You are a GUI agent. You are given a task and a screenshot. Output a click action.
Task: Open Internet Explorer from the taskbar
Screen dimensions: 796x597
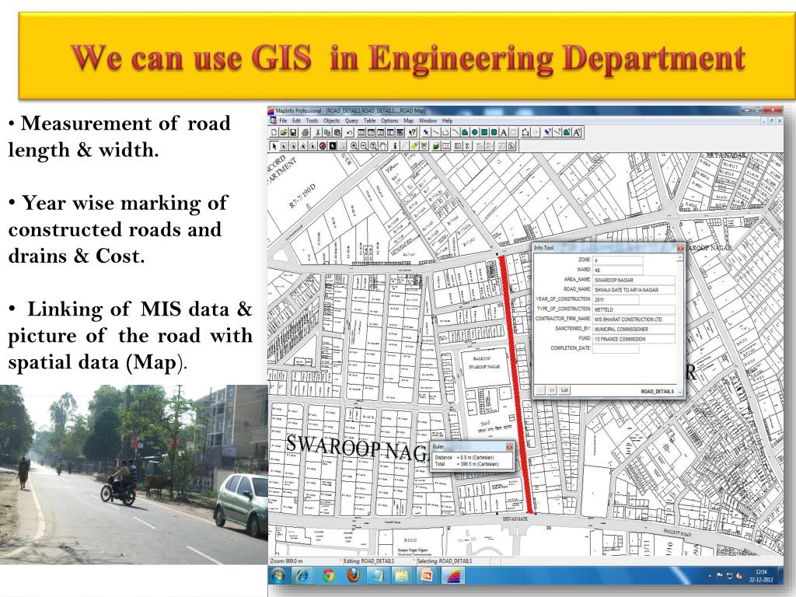[x=302, y=576]
